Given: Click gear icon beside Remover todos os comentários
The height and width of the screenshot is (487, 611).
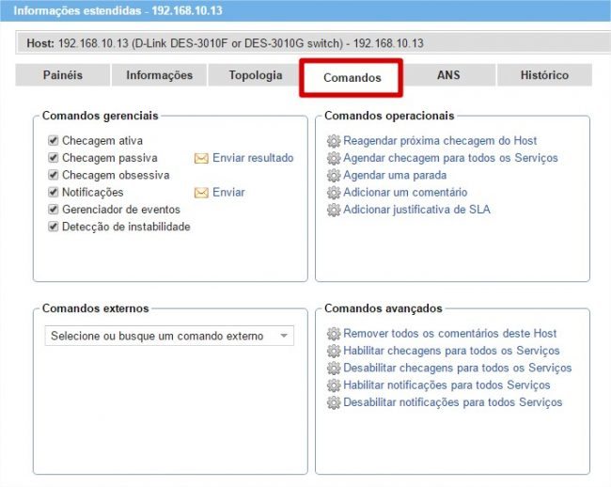Looking at the screenshot, I should 333,334.
